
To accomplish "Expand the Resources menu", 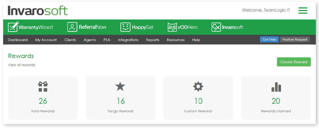I will coord(176,40).
